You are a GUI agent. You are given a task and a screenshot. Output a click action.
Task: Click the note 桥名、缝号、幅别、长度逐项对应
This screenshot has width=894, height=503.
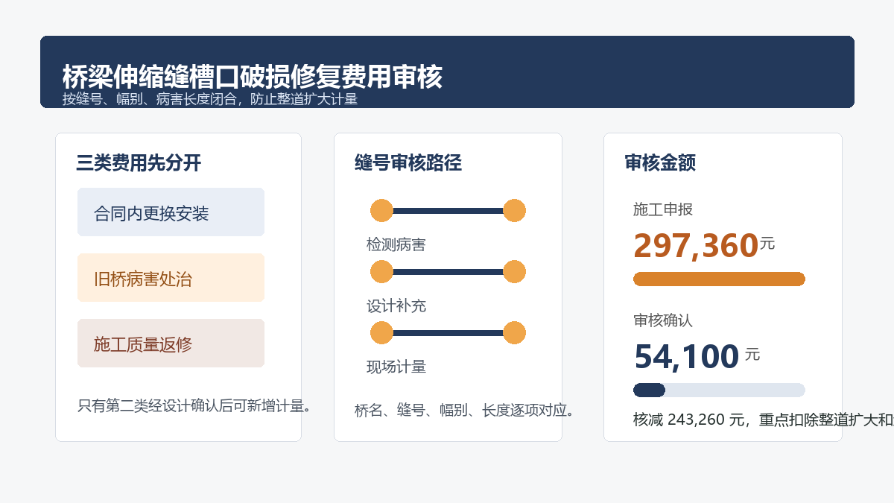tap(465, 410)
